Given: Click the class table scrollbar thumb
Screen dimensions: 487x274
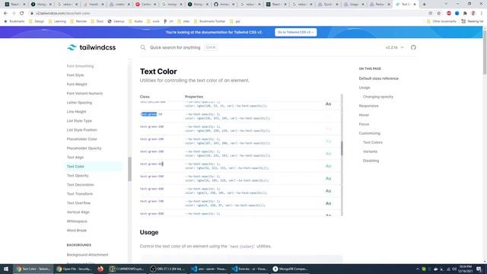Looking at the screenshot, I should click(342, 148).
